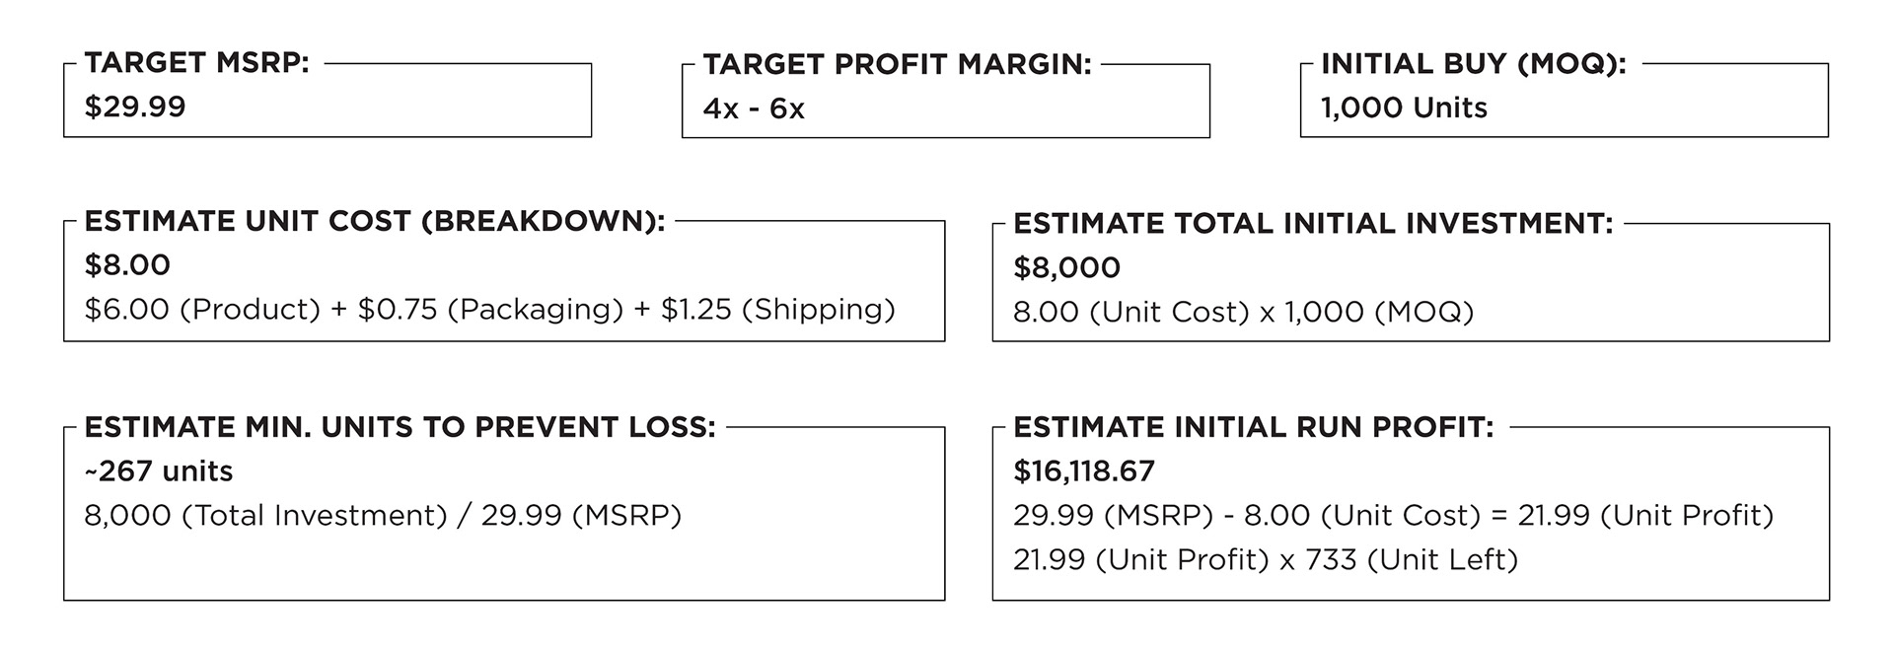This screenshot has width=1894, height=651.
Task: Select the 1,000 Units value
Action: (1404, 108)
